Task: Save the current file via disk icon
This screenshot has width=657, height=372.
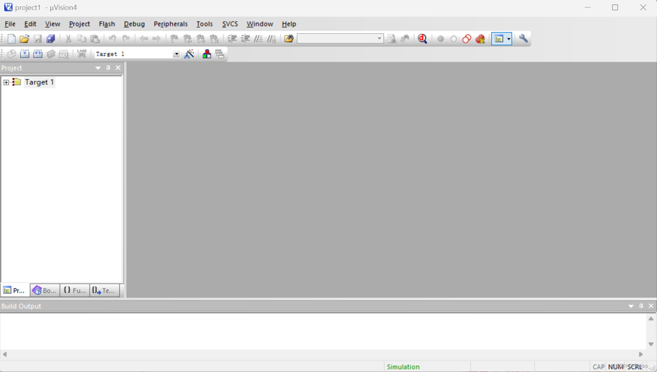Action: (x=38, y=39)
